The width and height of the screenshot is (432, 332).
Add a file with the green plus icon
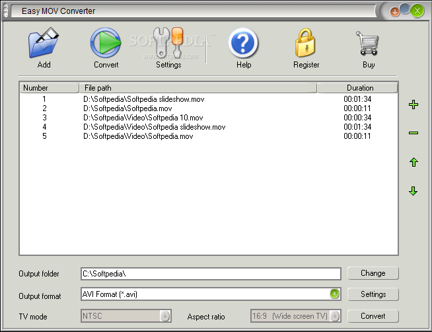[414, 104]
